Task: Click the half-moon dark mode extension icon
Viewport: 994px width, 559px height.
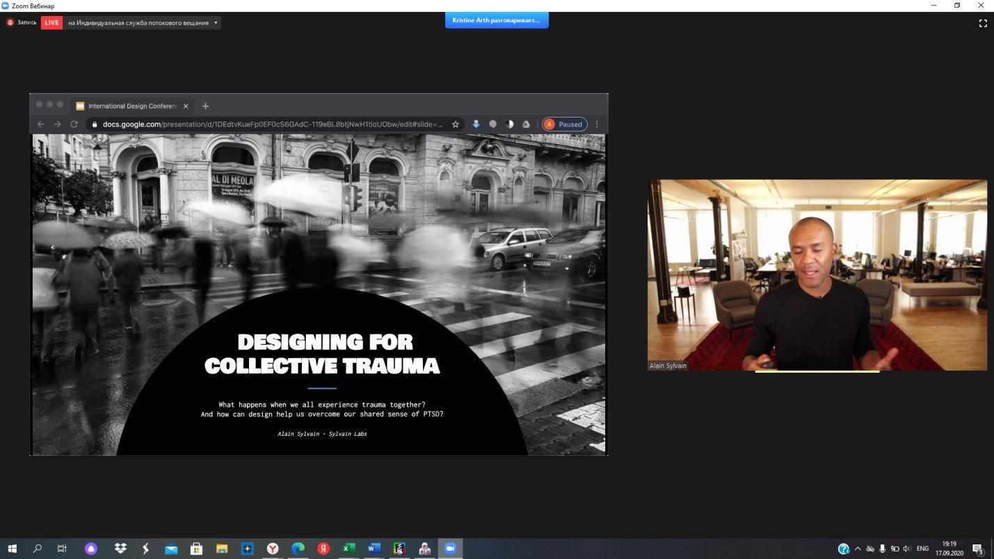Action: (x=510, y=124)
